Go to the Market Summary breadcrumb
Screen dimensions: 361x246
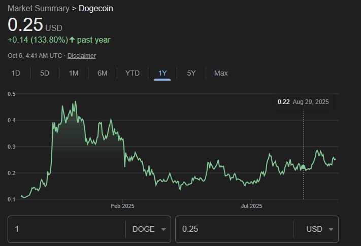tap(39, 8)
